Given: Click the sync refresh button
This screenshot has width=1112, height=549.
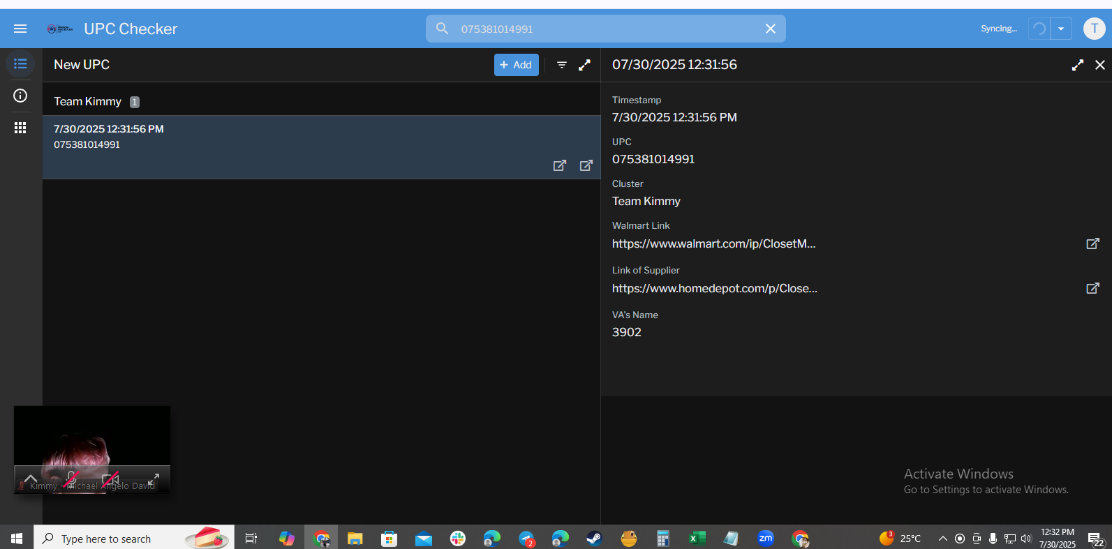Looking at the screenshot, I should click(1039, 29).
